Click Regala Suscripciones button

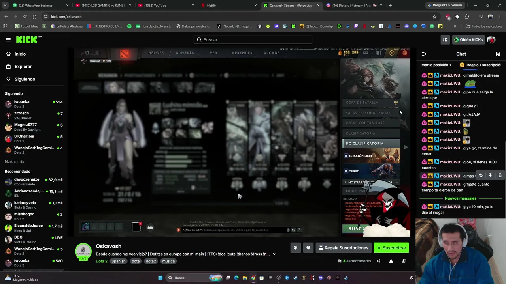point(344,248)
